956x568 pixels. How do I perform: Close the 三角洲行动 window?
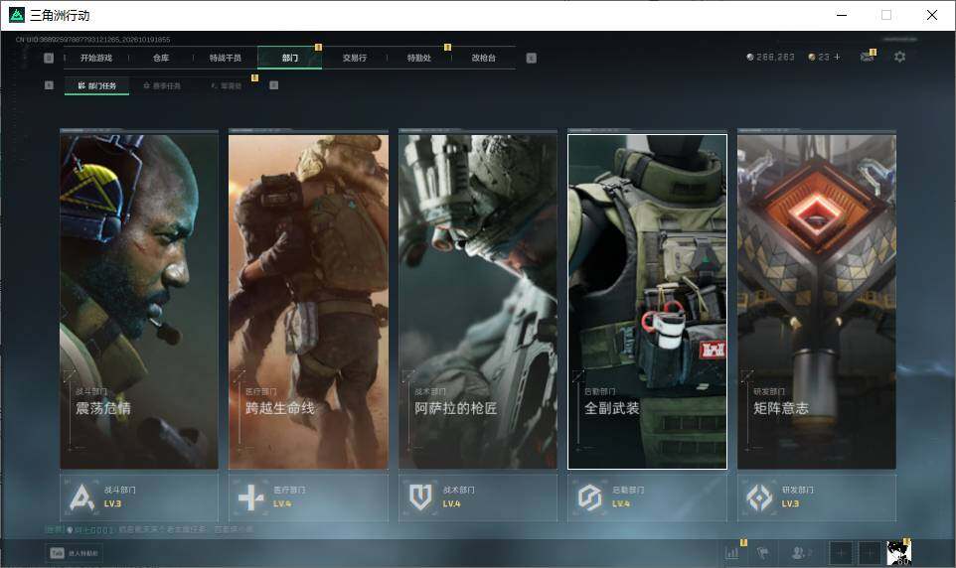[x=931, y=15]
